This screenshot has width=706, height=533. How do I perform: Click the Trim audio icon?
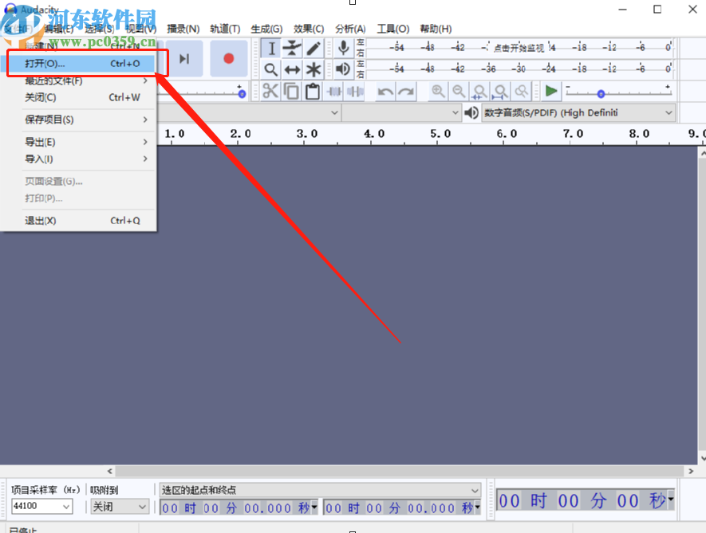[x=334, y=92]
